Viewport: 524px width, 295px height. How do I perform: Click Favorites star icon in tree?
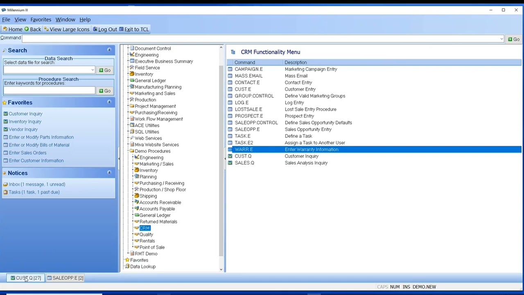click(x=127, y=260)
